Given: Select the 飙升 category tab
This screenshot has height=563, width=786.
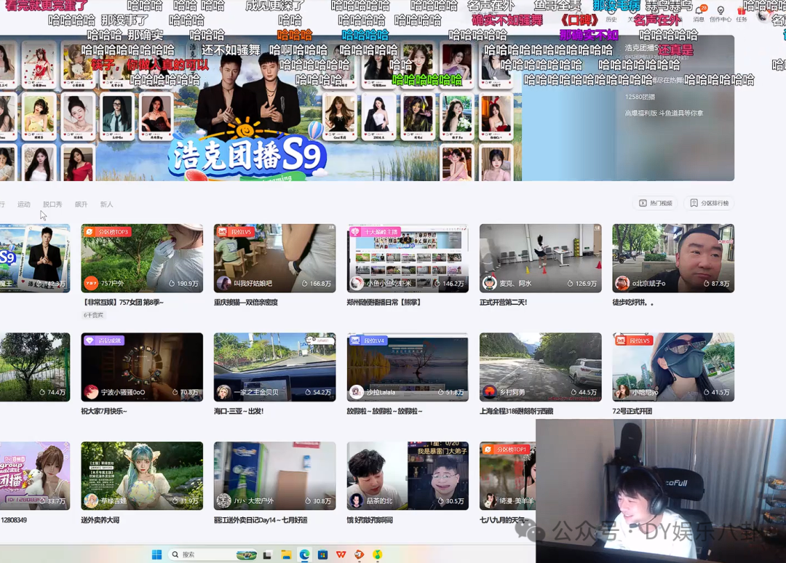Looking at the screenshot, I should tap(82, 204).
